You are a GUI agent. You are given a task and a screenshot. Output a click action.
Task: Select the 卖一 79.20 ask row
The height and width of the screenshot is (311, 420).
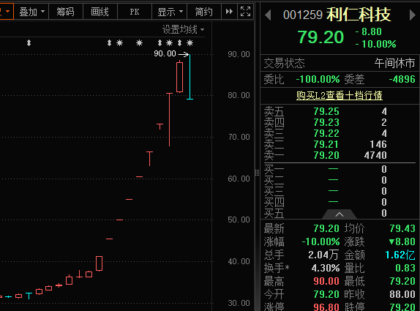click(x=339, y=155)
